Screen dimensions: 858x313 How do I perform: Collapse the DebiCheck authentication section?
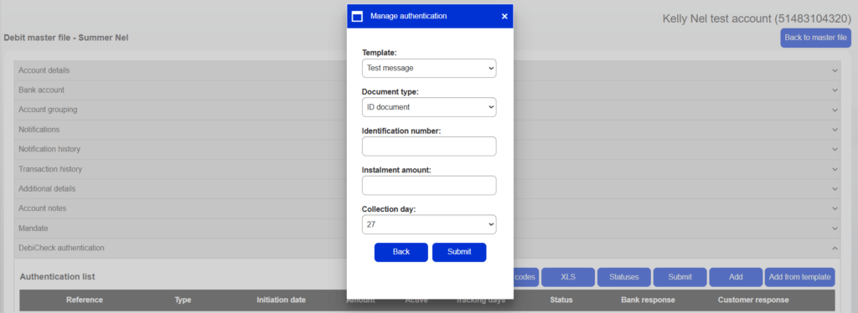(427, 248)
